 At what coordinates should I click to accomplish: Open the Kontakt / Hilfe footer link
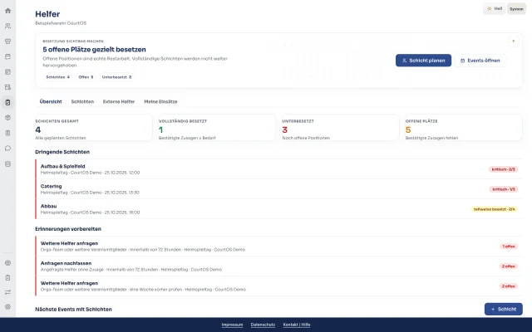click(x=297, y=325)
